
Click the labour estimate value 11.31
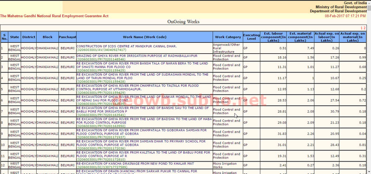coord(282,67)
